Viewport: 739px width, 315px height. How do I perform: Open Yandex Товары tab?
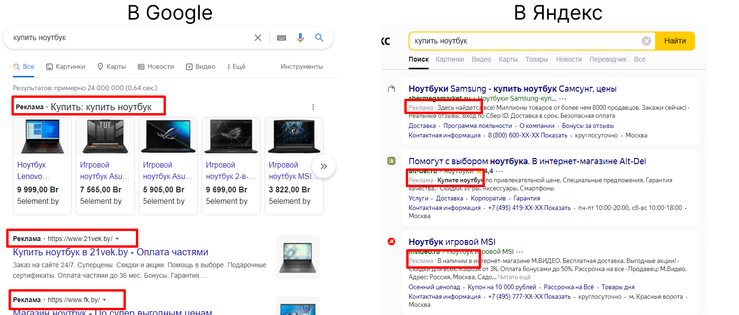pos(537,59)
